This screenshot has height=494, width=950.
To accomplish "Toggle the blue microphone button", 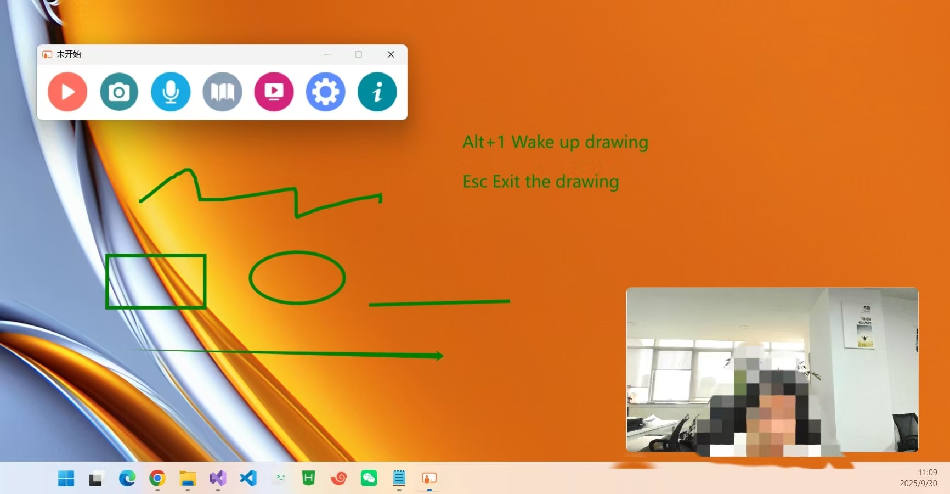I will coord(171,92).
